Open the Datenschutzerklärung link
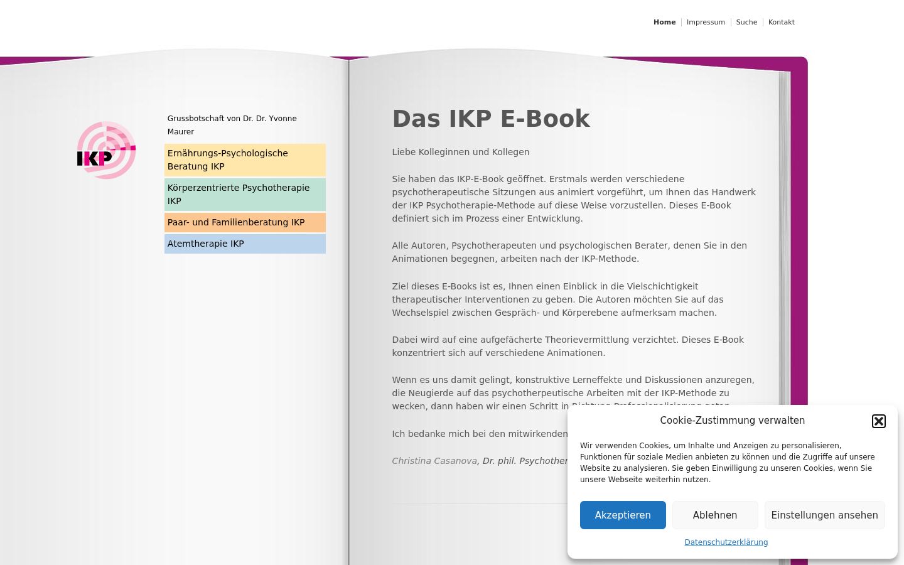 click(726, 542)
